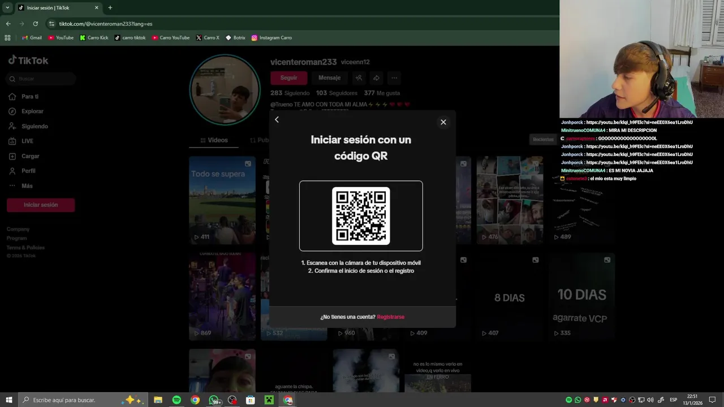Open the Windows Start menu

click(x=8, y=400)
